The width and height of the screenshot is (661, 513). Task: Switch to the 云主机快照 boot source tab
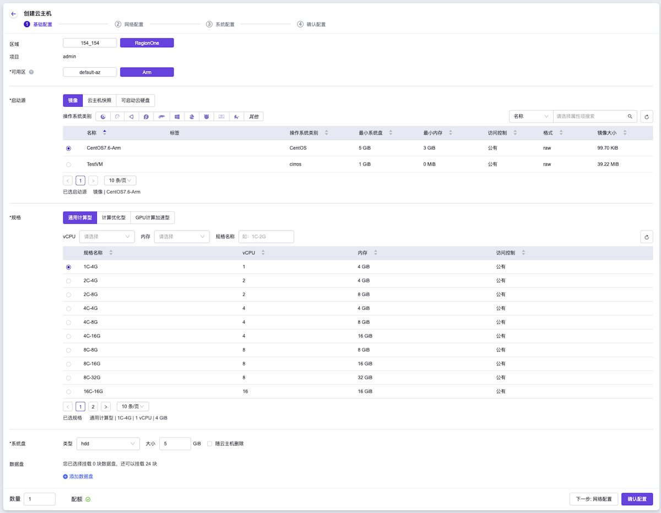tap(99, 101)
